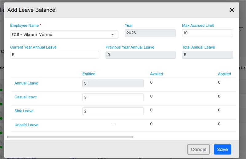This screenshot has width=246, height=159.
Task: Click the Current Year Annual Leave input
Action: coord(54,55)
